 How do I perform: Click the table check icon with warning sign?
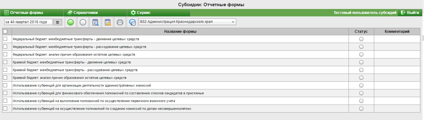coord(108,22)
